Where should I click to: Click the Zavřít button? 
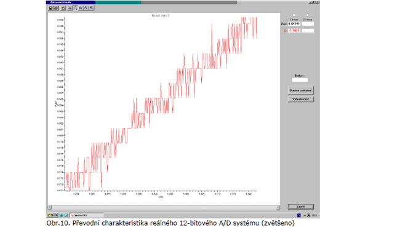(301, 206)
